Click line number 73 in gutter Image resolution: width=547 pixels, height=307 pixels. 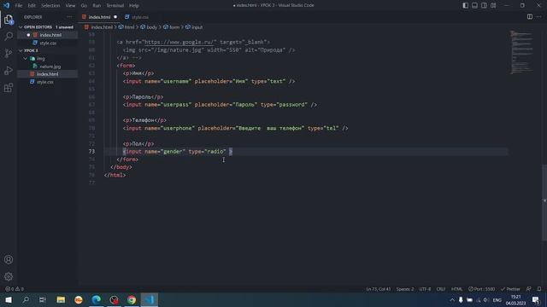[x=91, y=152]
